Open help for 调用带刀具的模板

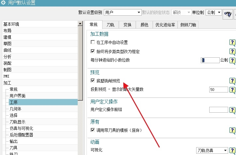coord(232,130)
